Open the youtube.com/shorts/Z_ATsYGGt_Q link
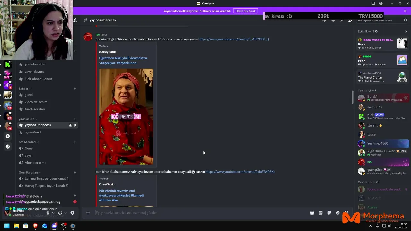Image resolution: width=411 pixels, height=231 pixels. click(234, 39)
